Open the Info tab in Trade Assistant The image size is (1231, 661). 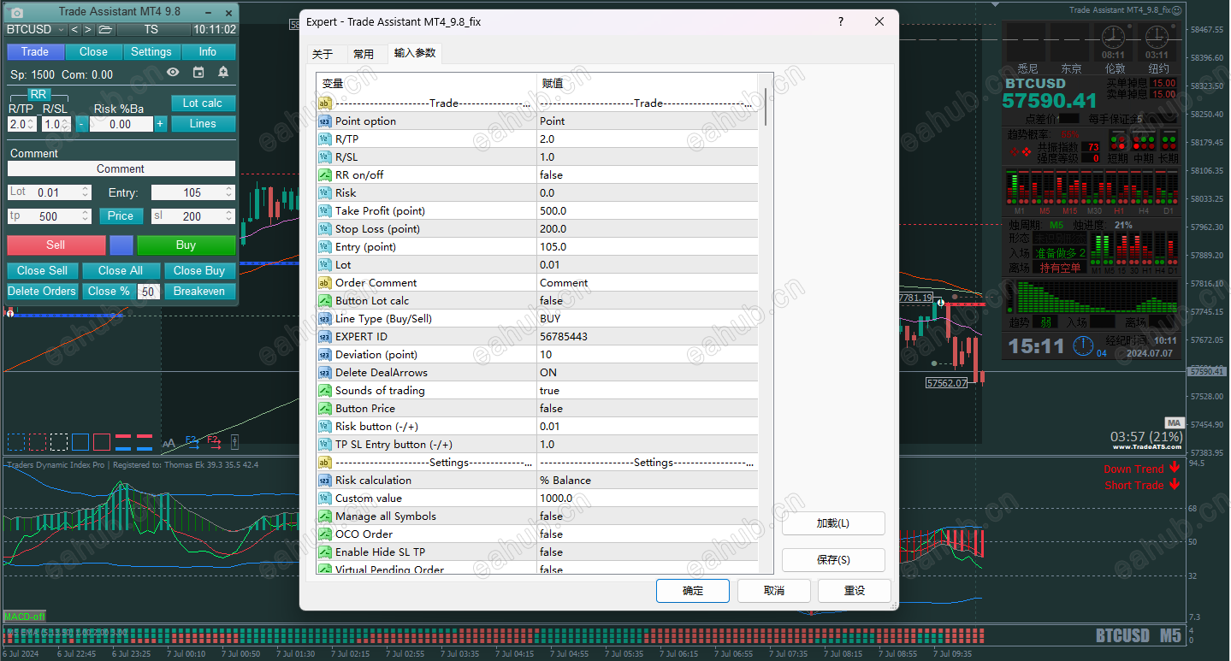pyautogui.click(x=208, y=52)
